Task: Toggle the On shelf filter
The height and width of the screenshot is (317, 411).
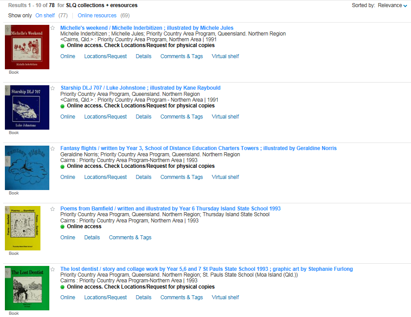Action: tap(45, 15)
